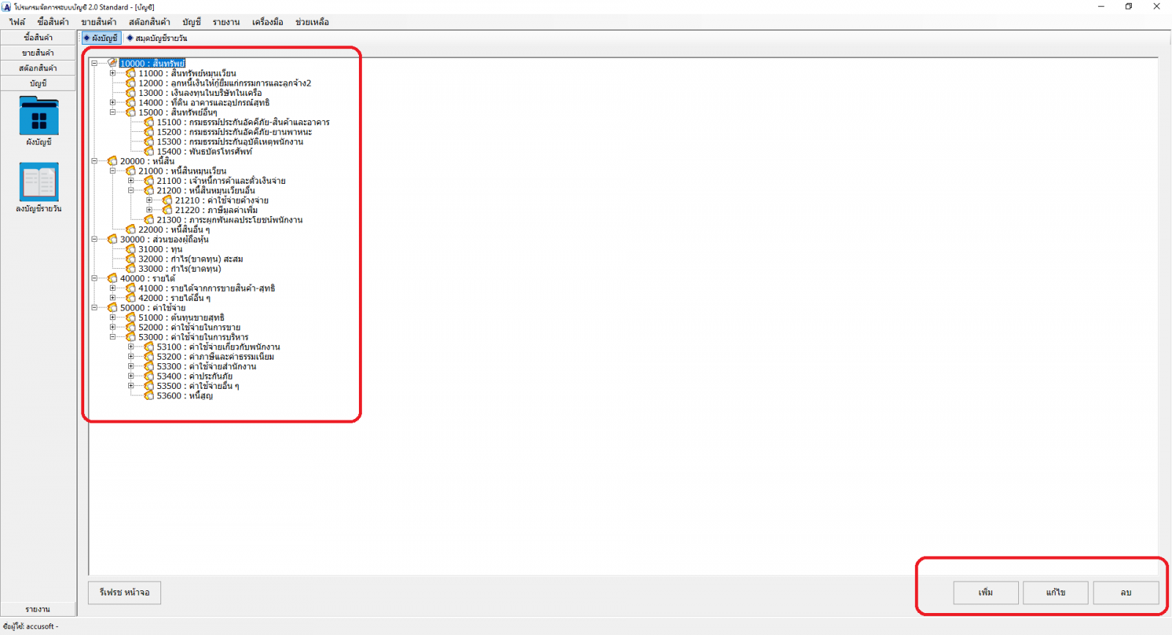Open the ผังบัญชี blue folder icon in sidebar
Image resolution: width=1172 pixels, height=635 pixels.
point(39,116)
